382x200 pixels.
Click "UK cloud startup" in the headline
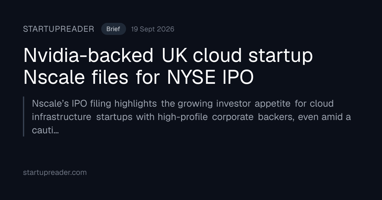click(237, 56)
